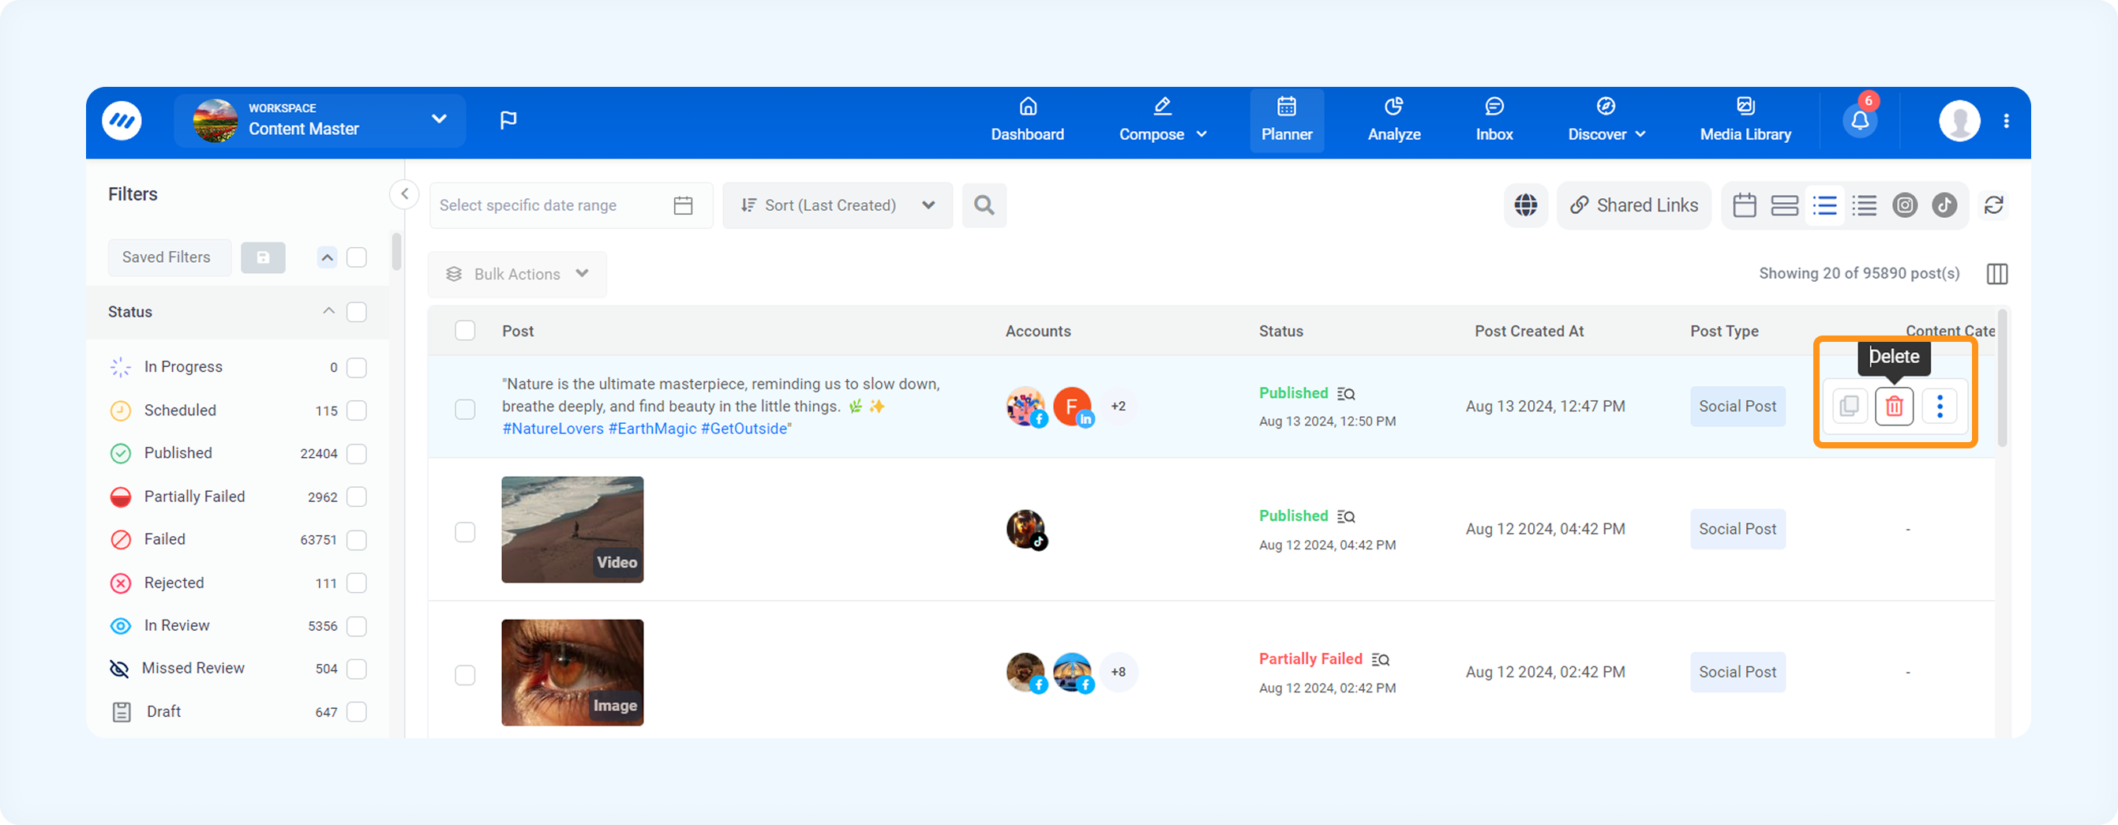Click the posts table vertical scrollbar
2118x825 pixels.
(2002, 378)
